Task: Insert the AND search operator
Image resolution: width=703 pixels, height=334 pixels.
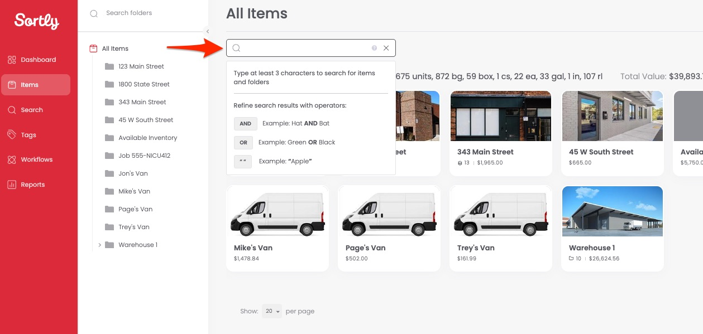Action: pos(246,124)
